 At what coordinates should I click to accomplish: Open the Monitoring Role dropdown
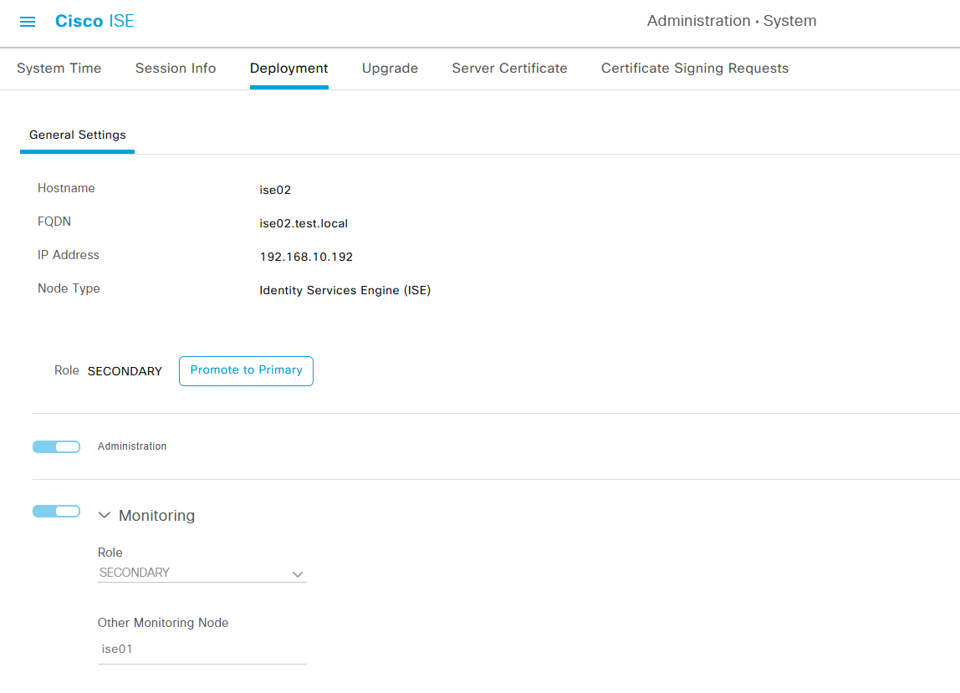(202, 573)
